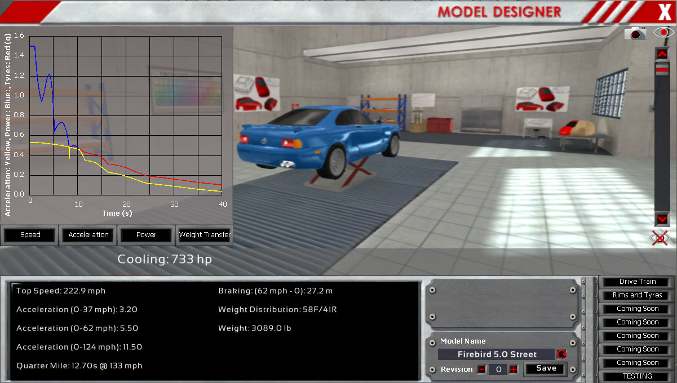Click the Acceleration (0-37 mph) stat
The width and height of the screenshot is (677, 383).
[77, 310]
